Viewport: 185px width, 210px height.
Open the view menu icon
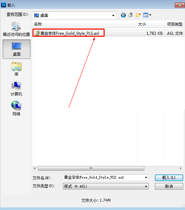pyautogui.click(x=147, y=15)
